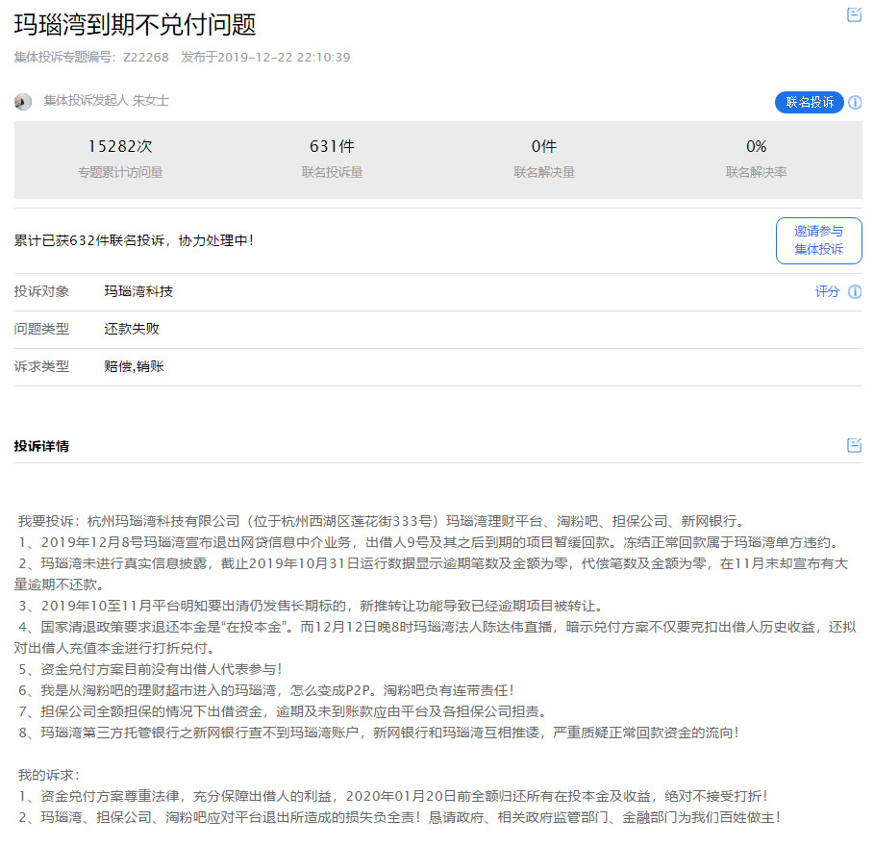874x845 pixels.
Task: Click the 631件 joint complaint count
Action: [332, 146]
